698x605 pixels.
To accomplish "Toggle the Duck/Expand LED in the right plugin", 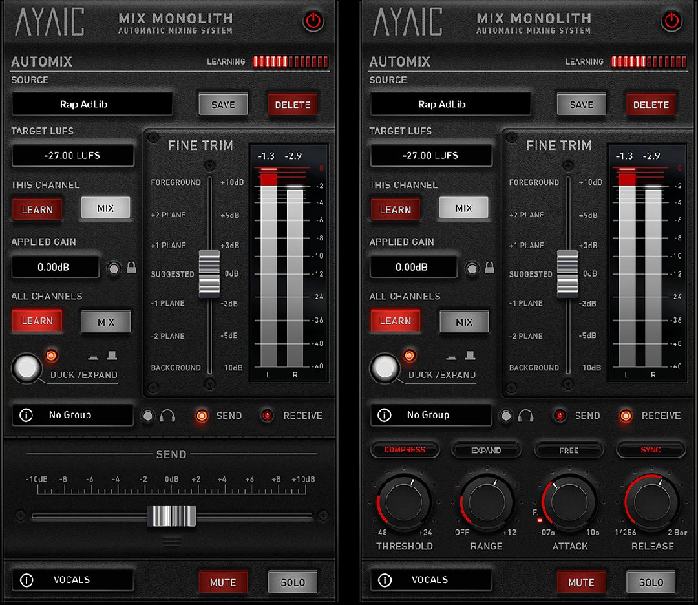I will pyautogui.click(x=409, y=356).
